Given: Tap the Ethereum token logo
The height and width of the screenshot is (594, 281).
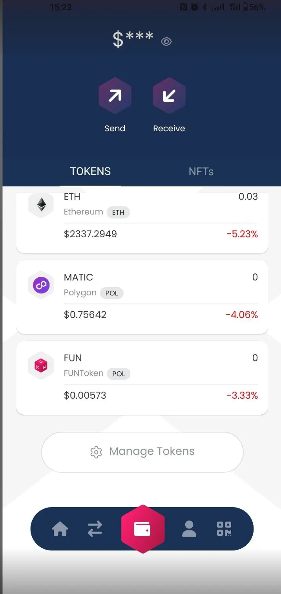Looking at the screenshot, I should click(x=41, y=204).
